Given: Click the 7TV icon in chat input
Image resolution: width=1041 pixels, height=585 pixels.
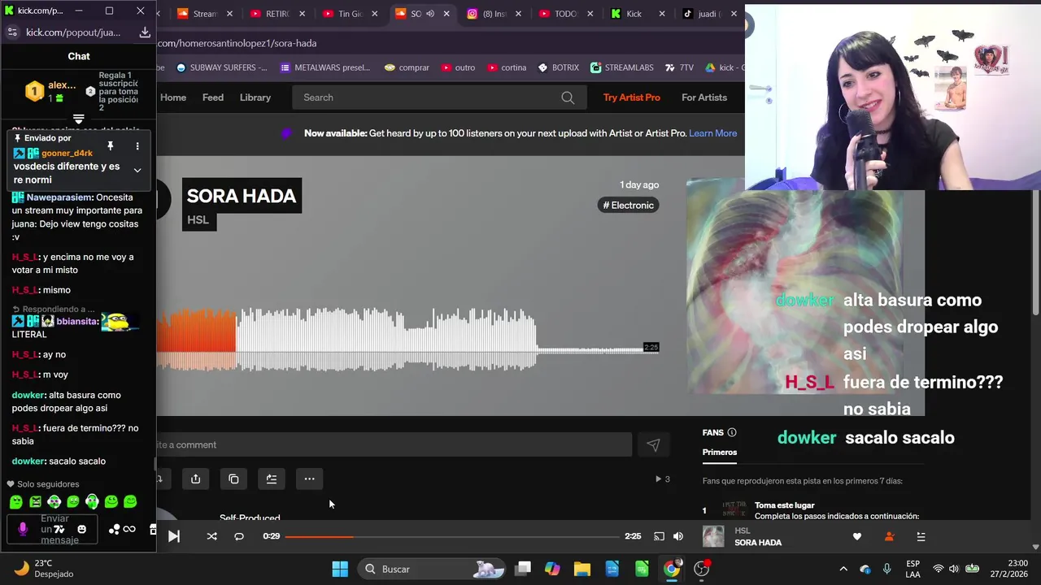Looking at the screenshot, I should [59, 530].
